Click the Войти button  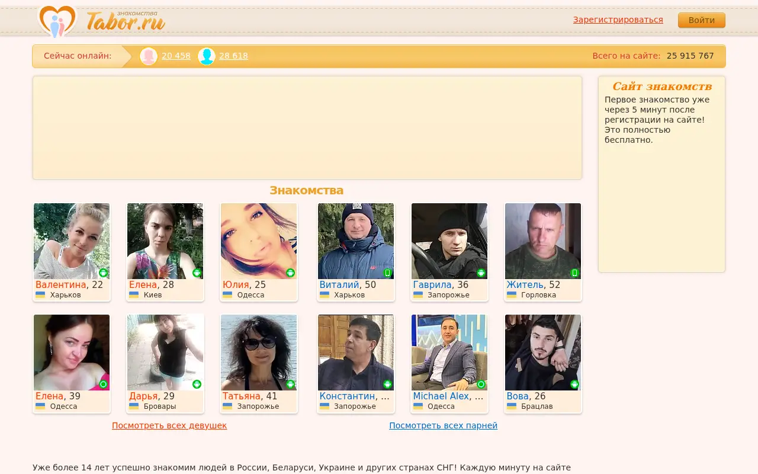702,20
